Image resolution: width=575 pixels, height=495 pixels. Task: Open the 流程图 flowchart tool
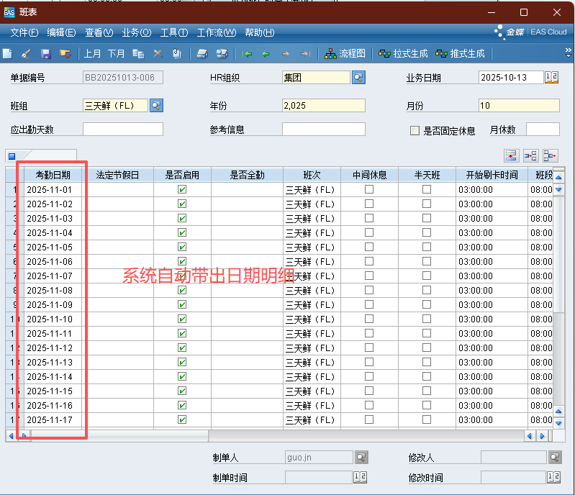pos(345,54)
